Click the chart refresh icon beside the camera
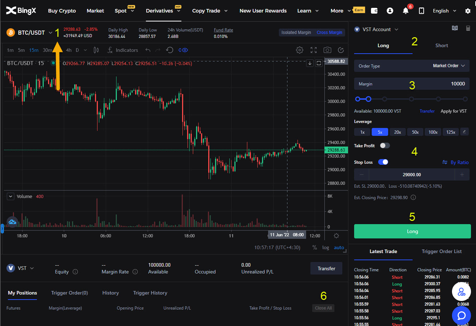This screenshot has height=326, width=476. [341, 50]
